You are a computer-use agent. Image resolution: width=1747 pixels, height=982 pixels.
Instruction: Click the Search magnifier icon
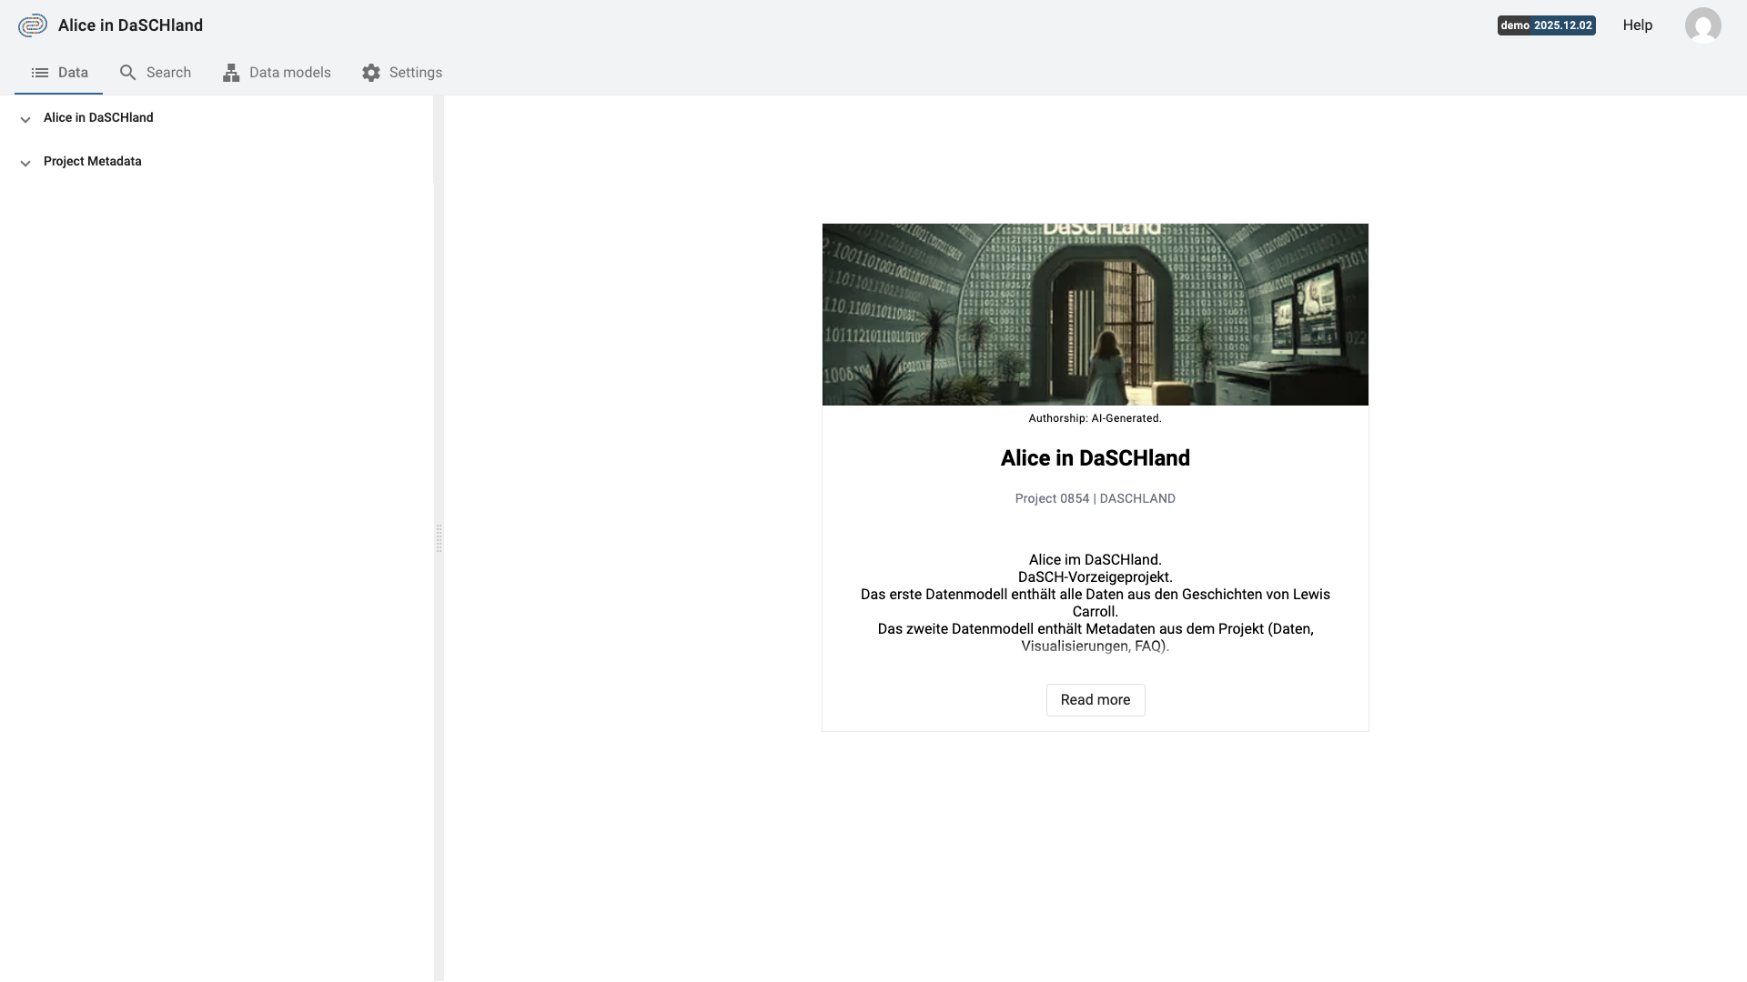point(128,72)
